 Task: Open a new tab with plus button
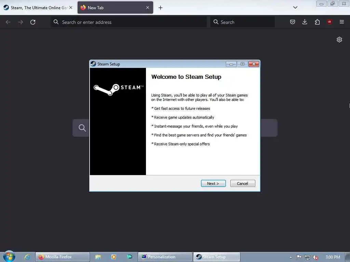pos(161,8)
